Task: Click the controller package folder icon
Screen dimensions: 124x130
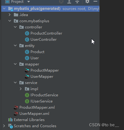Action: [x=22, y=27]
